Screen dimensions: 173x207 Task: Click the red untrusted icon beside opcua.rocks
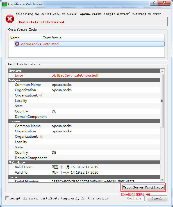point(17,44)
